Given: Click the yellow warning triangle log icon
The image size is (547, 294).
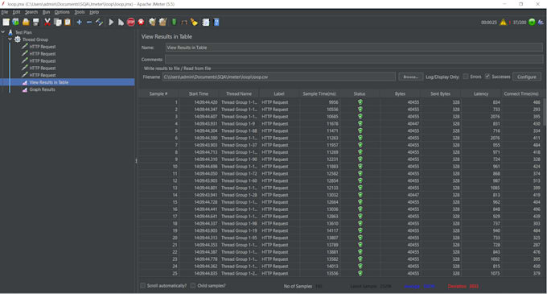Looking at the screenshot, I should [x=503, y=22].
